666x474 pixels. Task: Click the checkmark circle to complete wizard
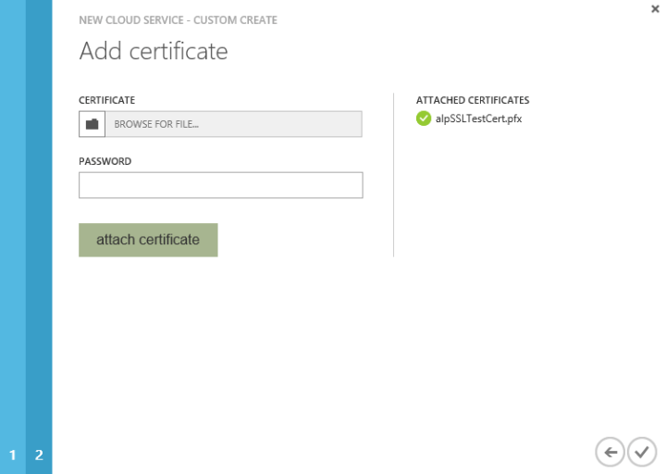(x=640, y=452)
